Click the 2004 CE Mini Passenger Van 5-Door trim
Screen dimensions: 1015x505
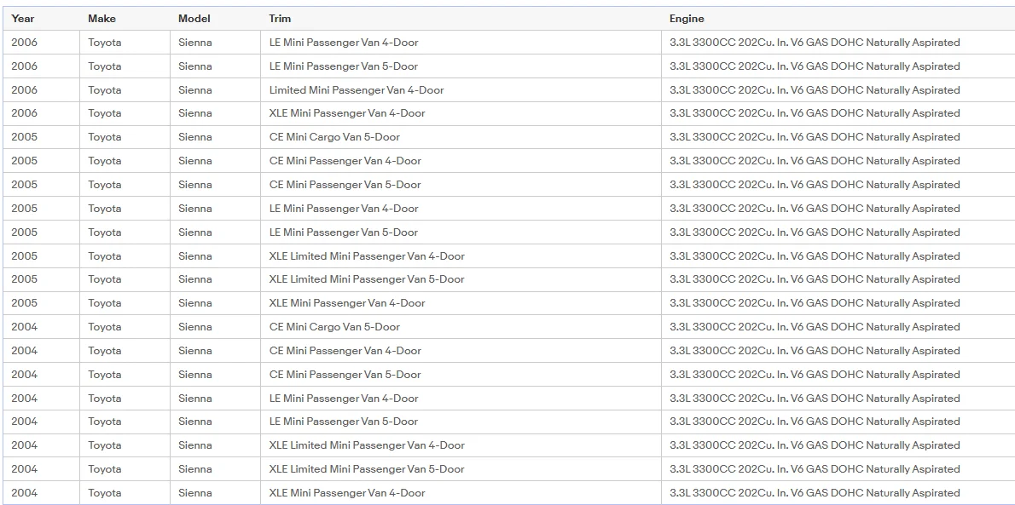pos(345,375)
